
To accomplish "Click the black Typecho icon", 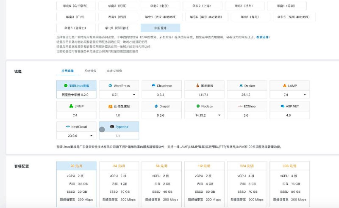I will pos(112,127).
